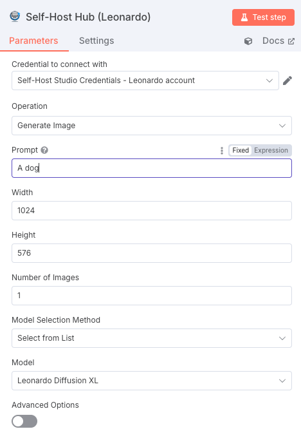Open the Credential to connect with dropdown
The image size is (301, 438).
click(145, 81)
